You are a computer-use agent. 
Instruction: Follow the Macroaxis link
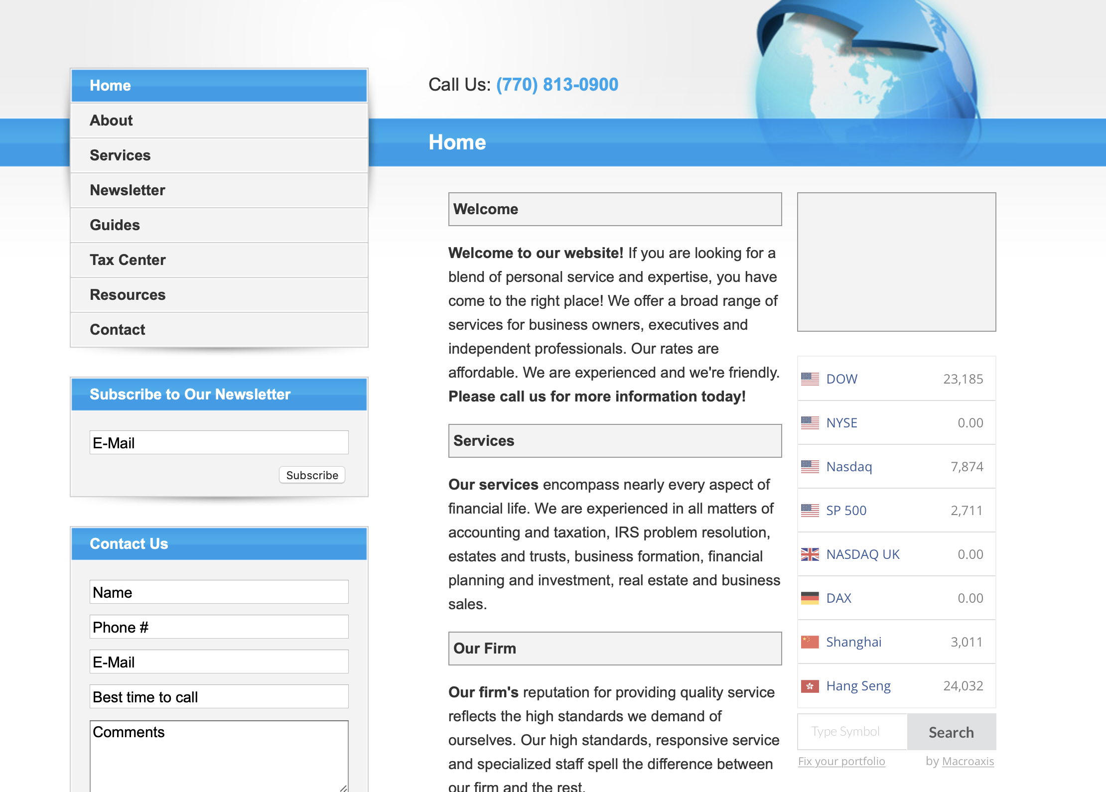[968, 761]
